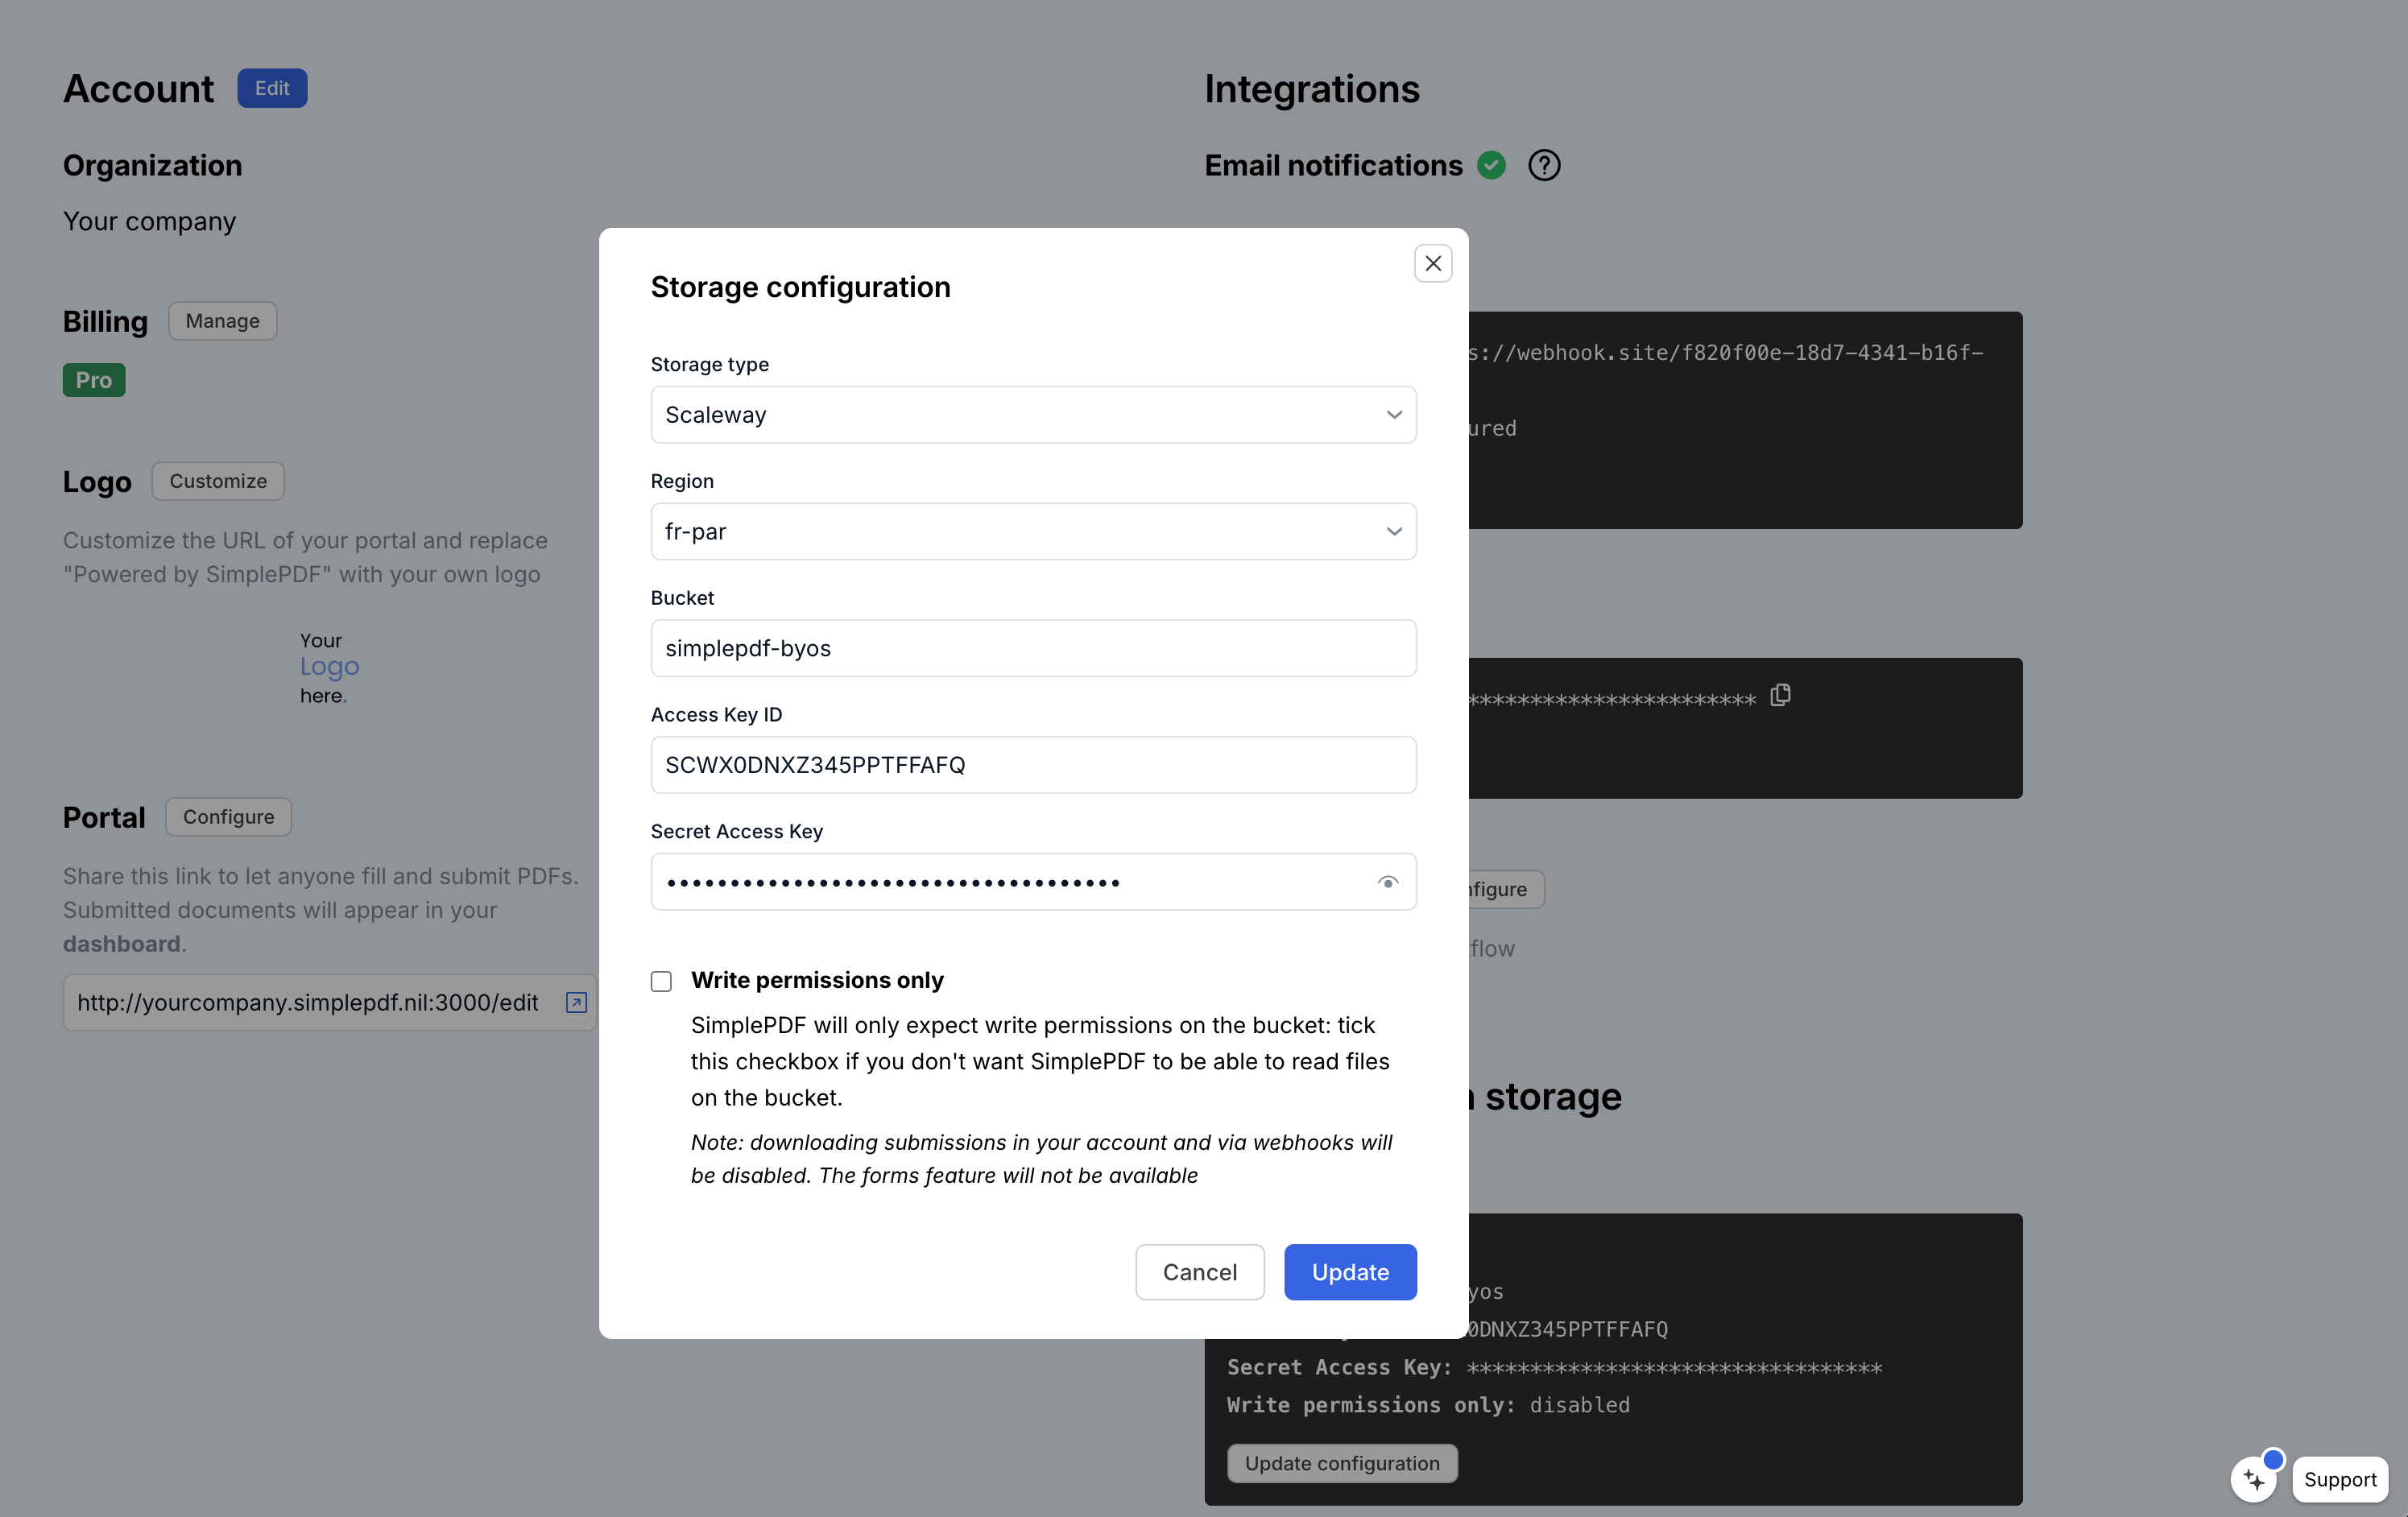Cancel the storage configuration changes

(1199, 1272)
